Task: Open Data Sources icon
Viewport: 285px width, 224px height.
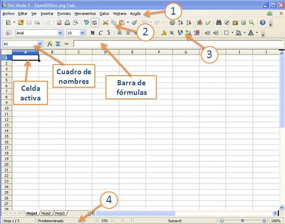Action: [x=243, y=22]
